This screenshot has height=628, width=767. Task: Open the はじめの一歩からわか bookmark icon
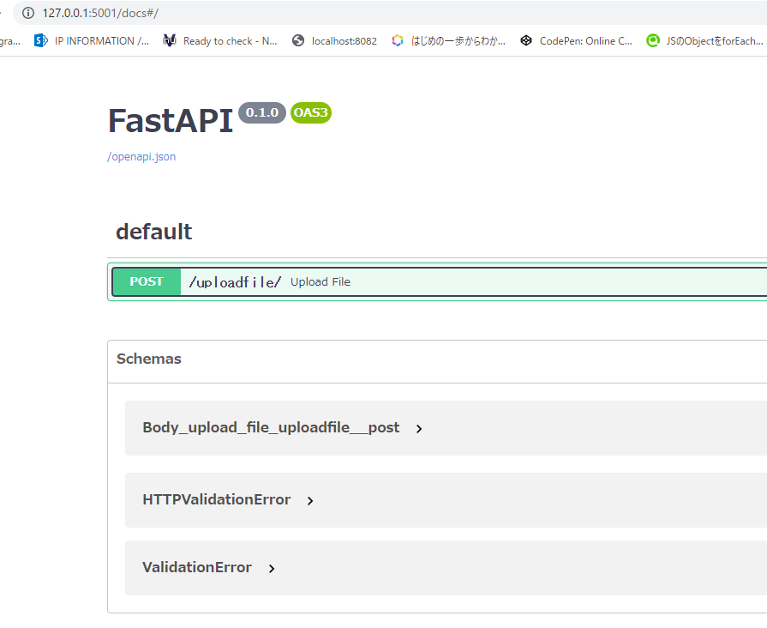point(398,40)
